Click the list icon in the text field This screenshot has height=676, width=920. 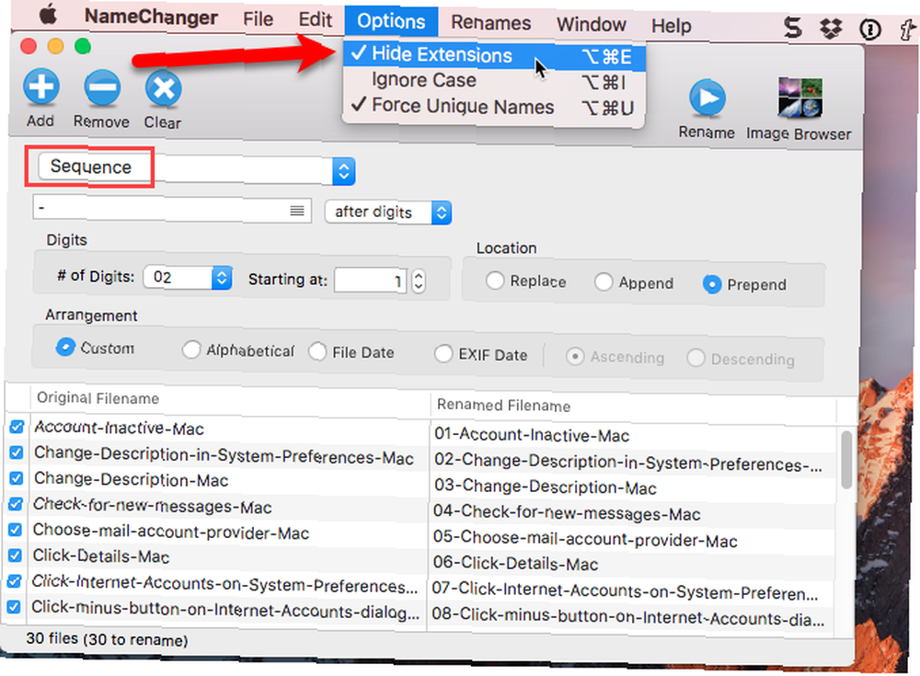[x=297, y=210]
